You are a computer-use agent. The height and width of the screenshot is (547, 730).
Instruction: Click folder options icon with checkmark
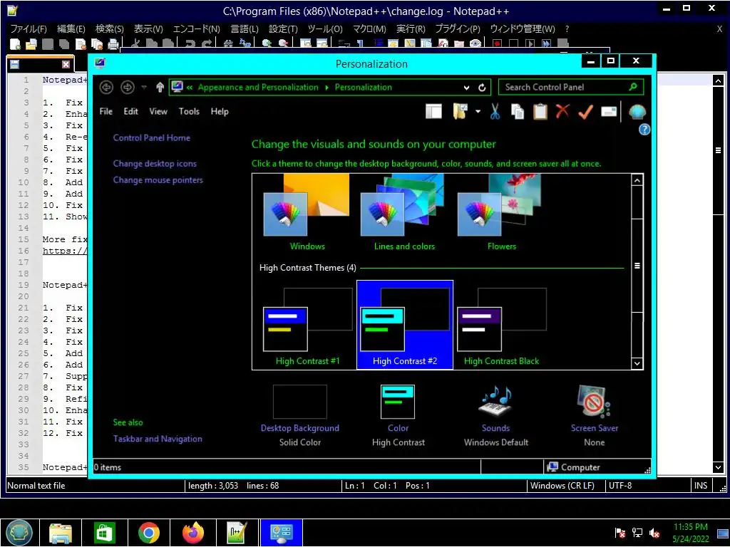click(x=460, y=112)
